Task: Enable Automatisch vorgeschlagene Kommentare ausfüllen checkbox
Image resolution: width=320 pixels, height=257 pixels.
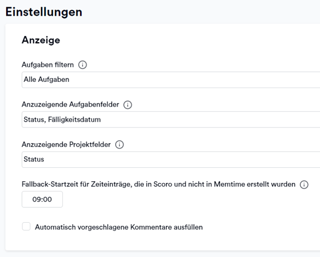Action: pos(26,227)
